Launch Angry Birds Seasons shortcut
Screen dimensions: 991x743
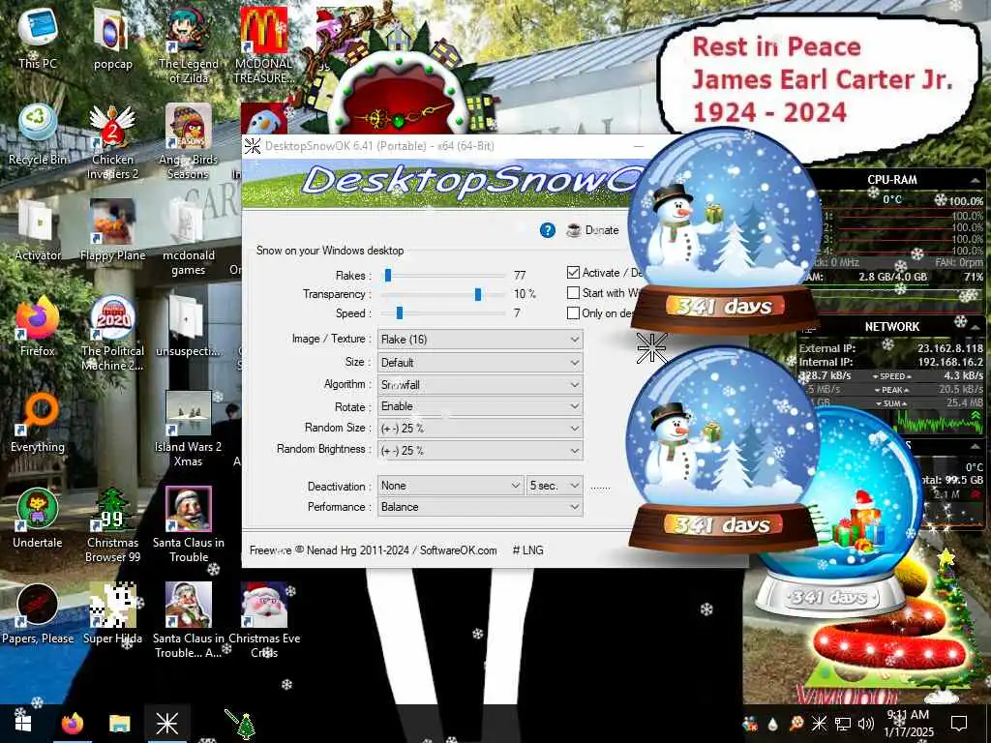[x=189, y=141]
